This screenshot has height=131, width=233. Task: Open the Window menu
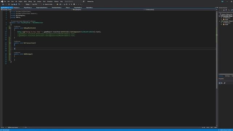coord(56,1)
